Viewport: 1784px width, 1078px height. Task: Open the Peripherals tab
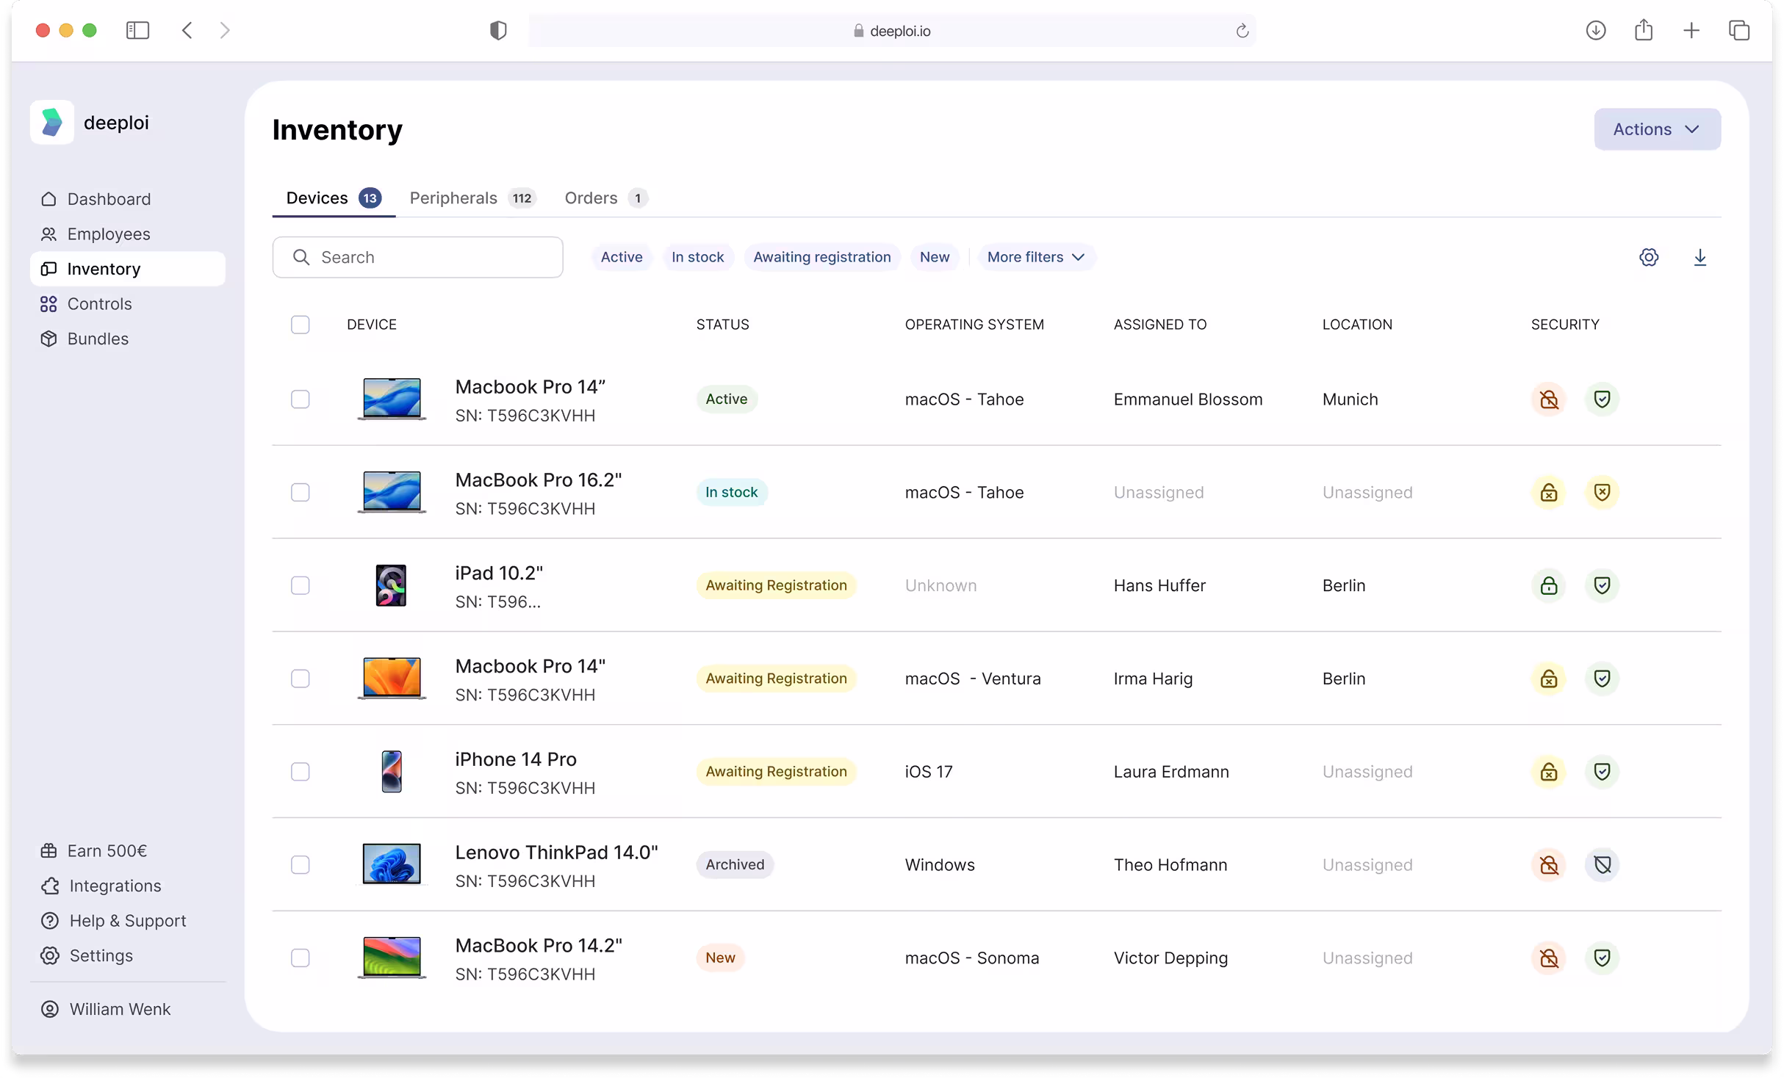472,198
